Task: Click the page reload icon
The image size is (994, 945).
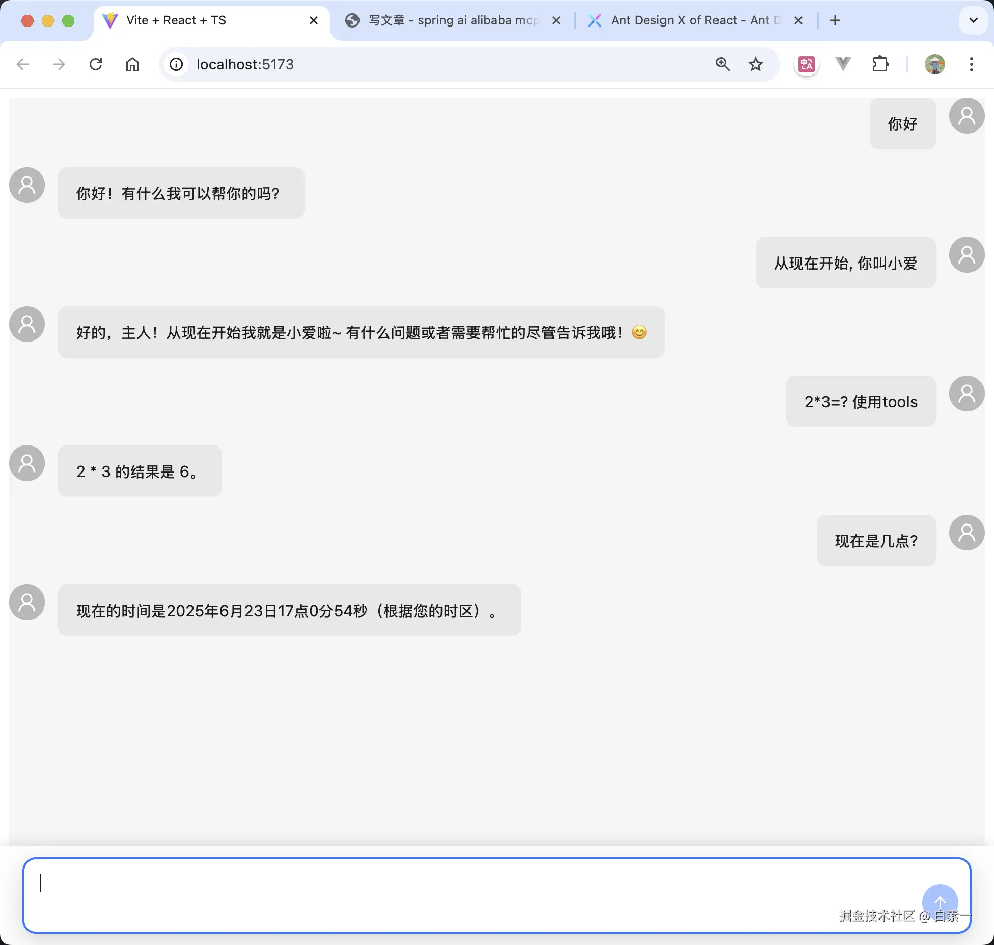Action: point(96,64)
